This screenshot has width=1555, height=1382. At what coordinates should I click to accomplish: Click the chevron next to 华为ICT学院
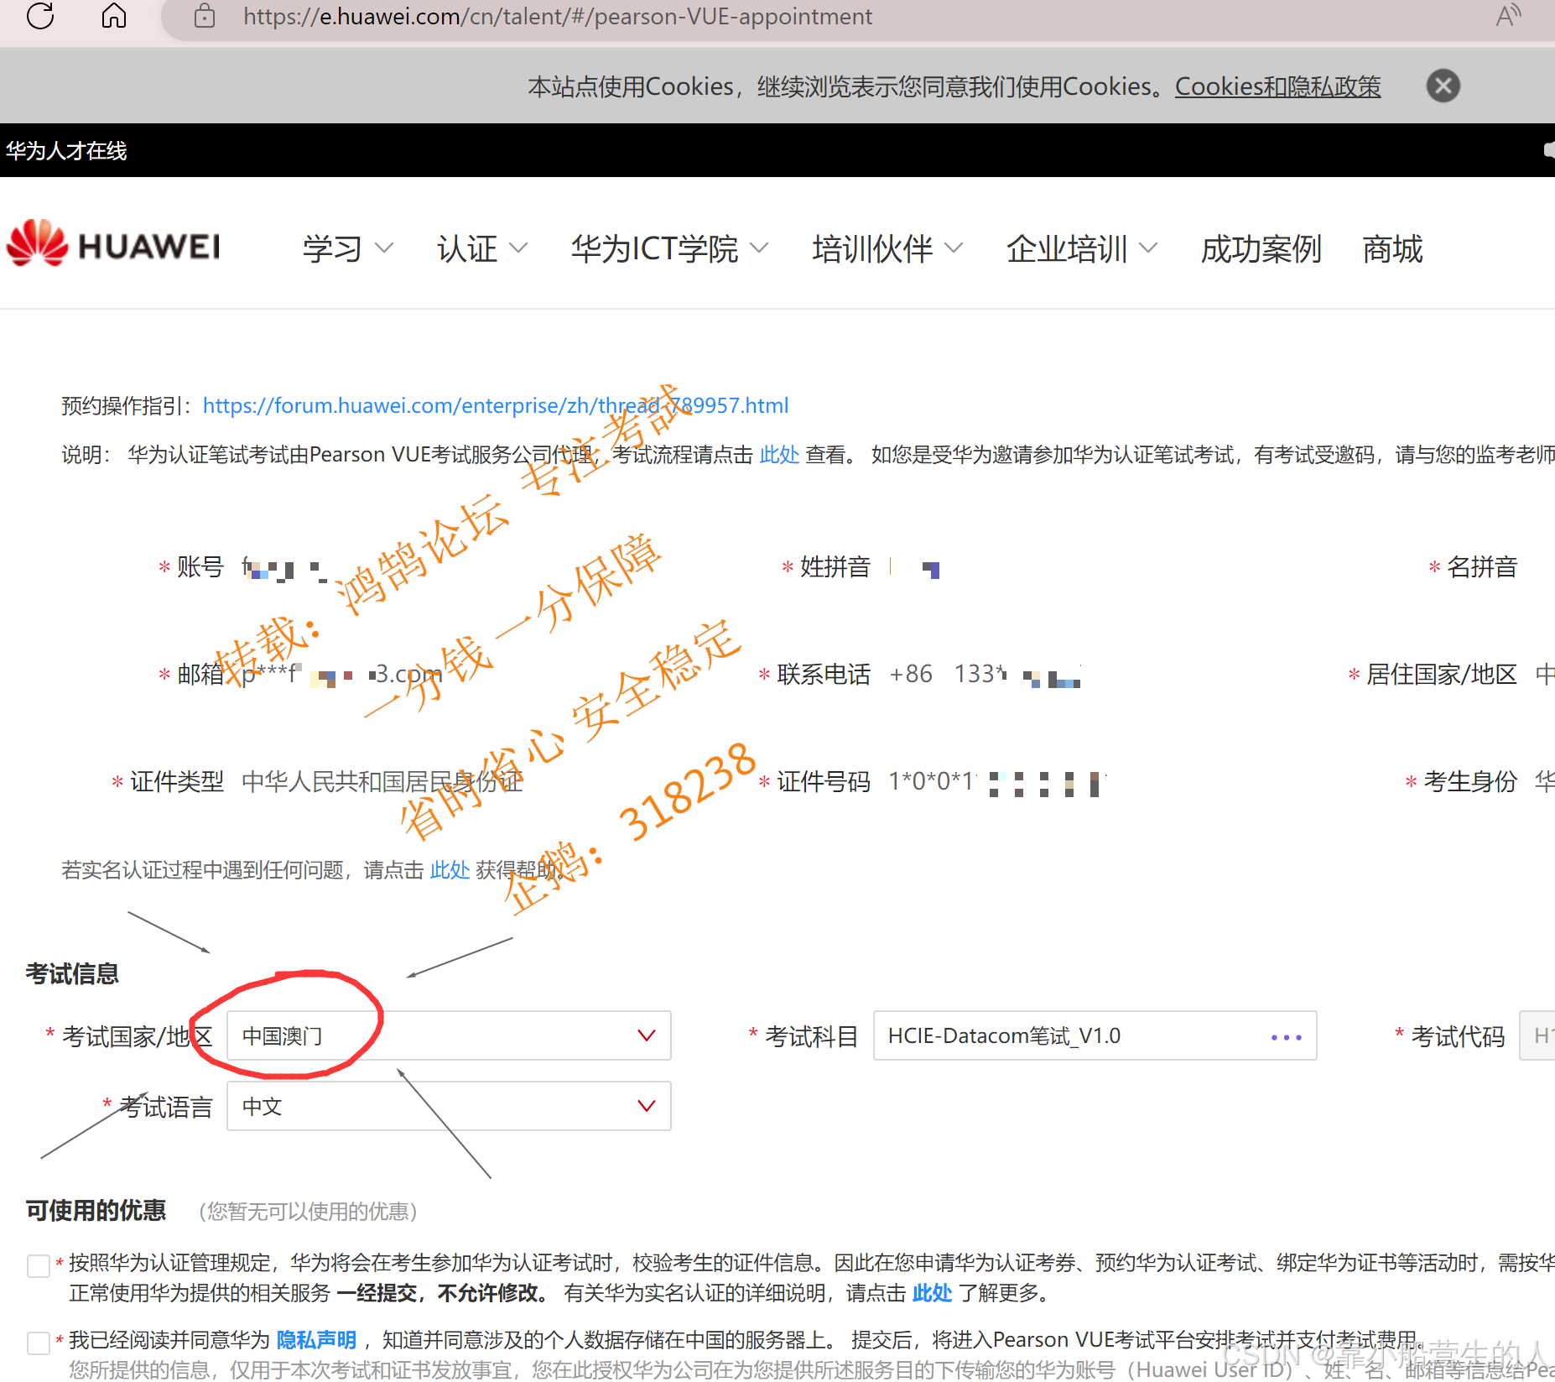[x=758, y=248]
